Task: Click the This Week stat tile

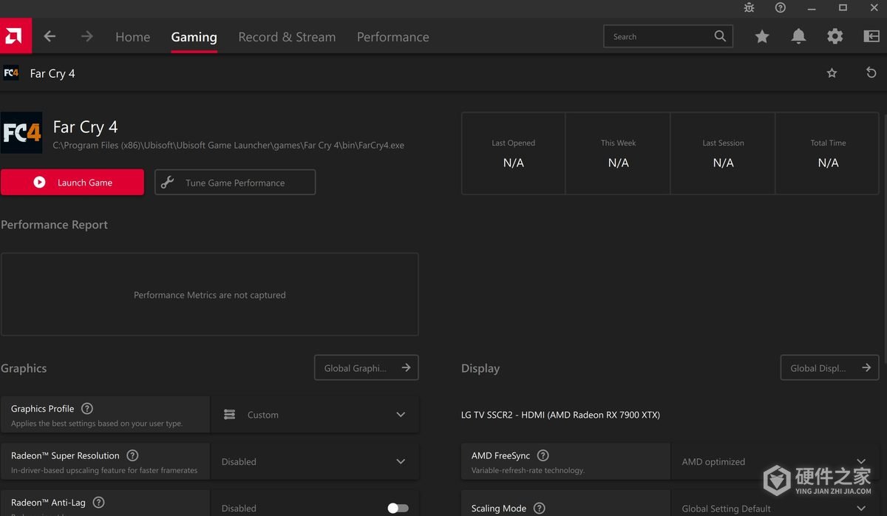Action: 618,153
